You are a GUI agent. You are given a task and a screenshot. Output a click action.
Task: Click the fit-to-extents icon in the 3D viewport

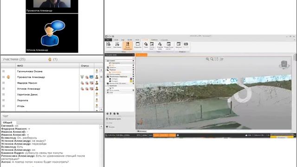pyautogui.click(x=216, y=59)
